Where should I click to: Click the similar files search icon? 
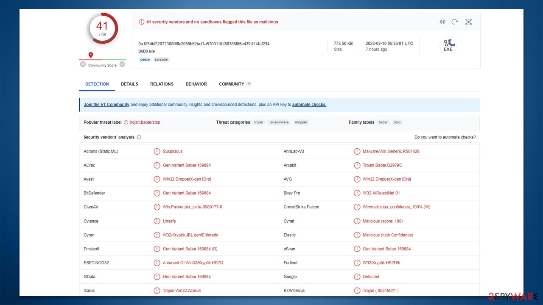click(x=442, y=22)
